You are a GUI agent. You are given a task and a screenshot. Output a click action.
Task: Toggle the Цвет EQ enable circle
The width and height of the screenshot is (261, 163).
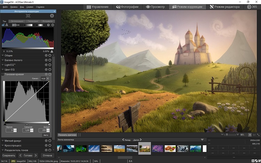tap(50, 70)
